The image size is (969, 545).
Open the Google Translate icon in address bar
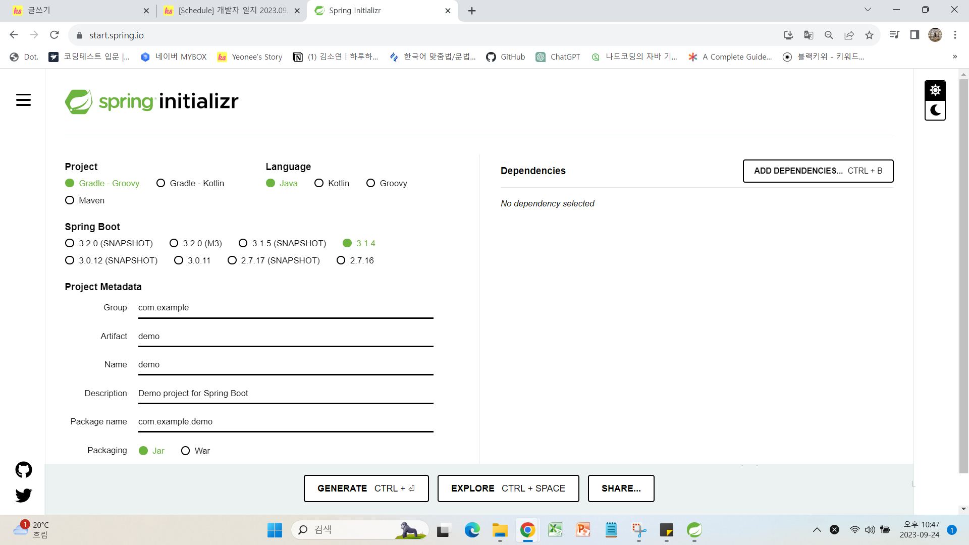809,35
